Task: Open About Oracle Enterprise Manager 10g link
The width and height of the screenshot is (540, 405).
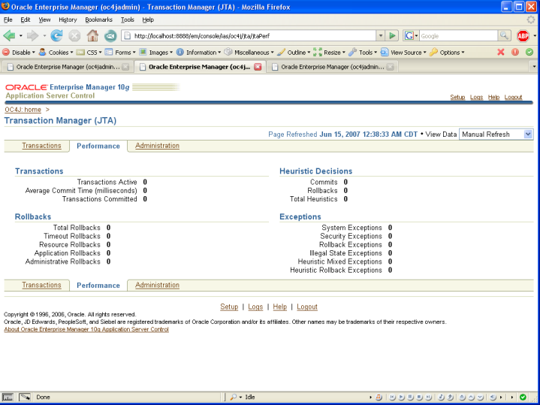Action: [x=86, y=330]
